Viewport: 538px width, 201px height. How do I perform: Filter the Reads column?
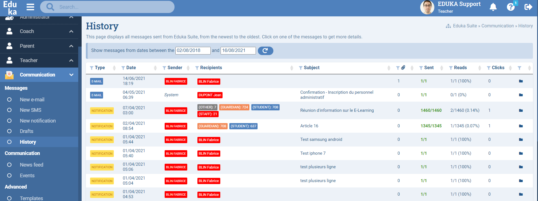(451, 68)
